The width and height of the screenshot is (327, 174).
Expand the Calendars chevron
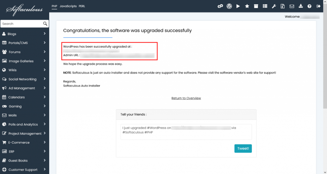[45, 97]
